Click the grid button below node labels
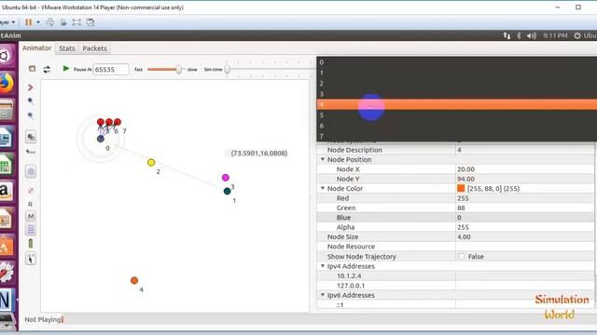 (x=31, y=171)
